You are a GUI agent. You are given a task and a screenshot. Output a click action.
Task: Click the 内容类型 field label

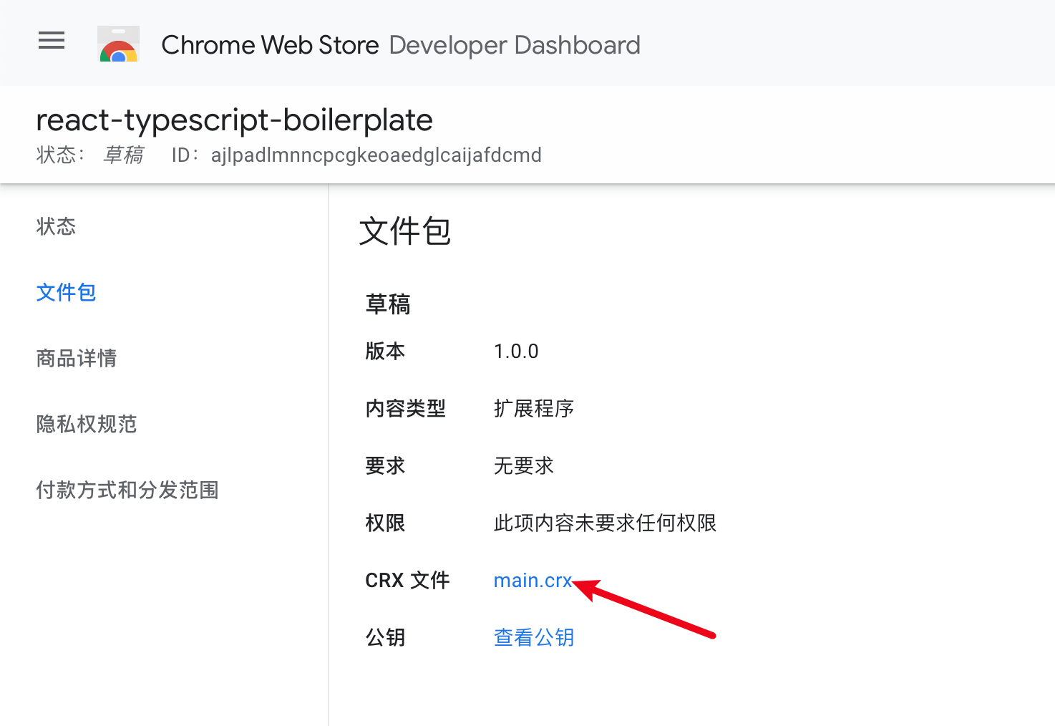click(405, 408)
